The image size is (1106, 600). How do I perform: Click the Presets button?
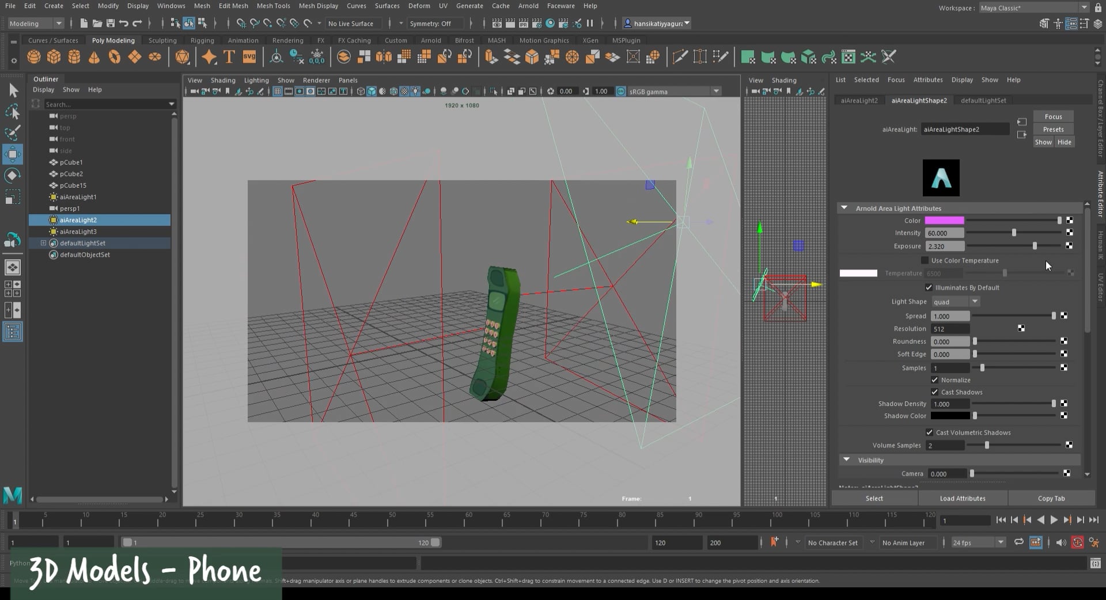(x=1052, y=130)
